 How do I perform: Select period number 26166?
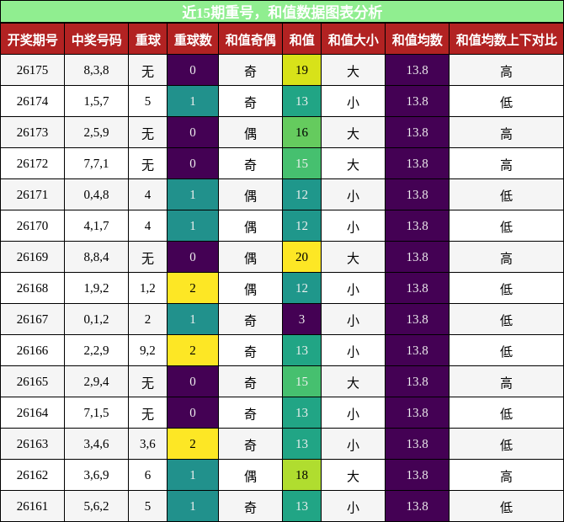click(32, 350)
